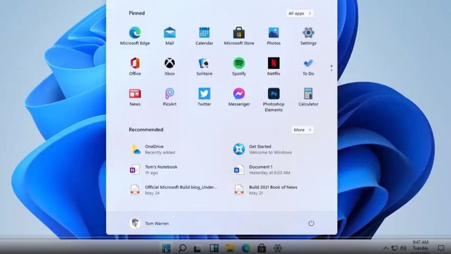Open the News app

coord(135,97)
